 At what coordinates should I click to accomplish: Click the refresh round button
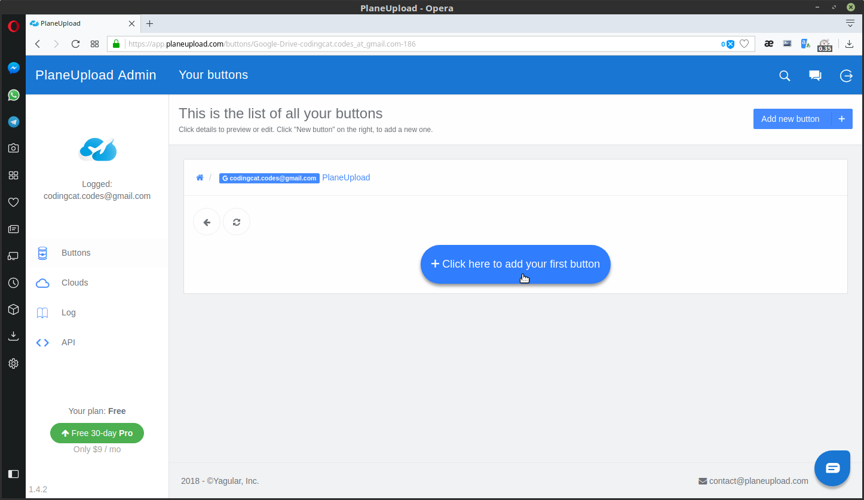237,222
